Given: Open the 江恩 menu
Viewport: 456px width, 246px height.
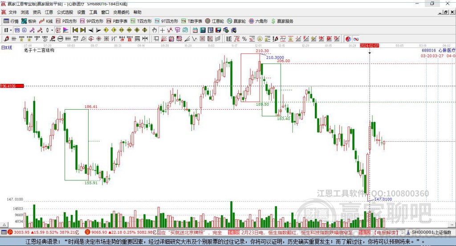Looking at the screenshot, I should [49, 12].
